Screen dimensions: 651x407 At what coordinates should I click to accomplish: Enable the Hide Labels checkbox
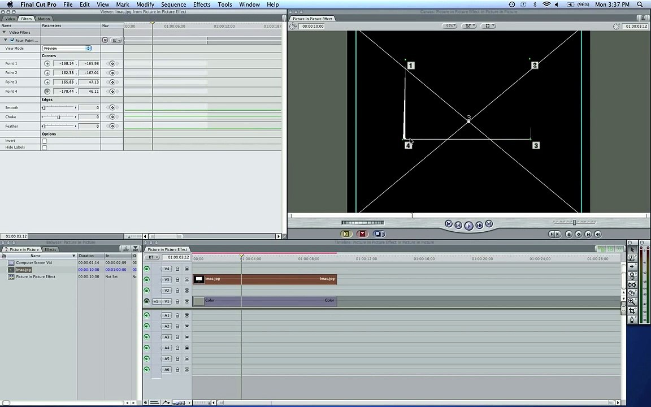pos(45,148)
